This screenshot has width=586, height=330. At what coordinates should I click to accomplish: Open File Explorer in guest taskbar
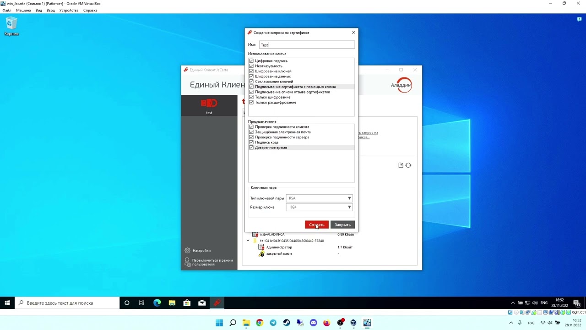click(172, 303)
